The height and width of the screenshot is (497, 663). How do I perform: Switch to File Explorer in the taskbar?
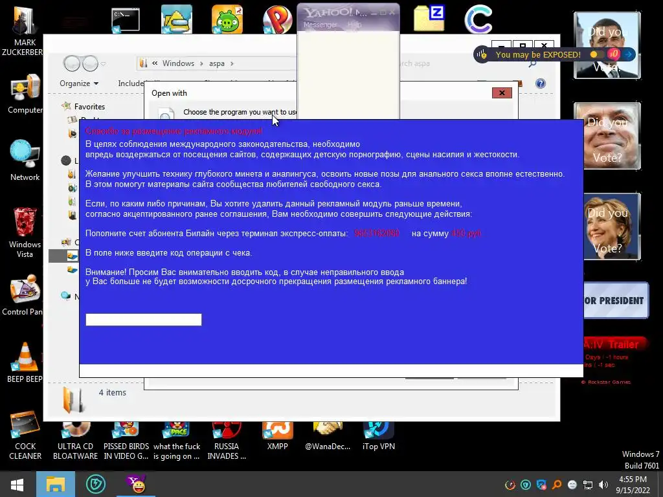point(56,484)
